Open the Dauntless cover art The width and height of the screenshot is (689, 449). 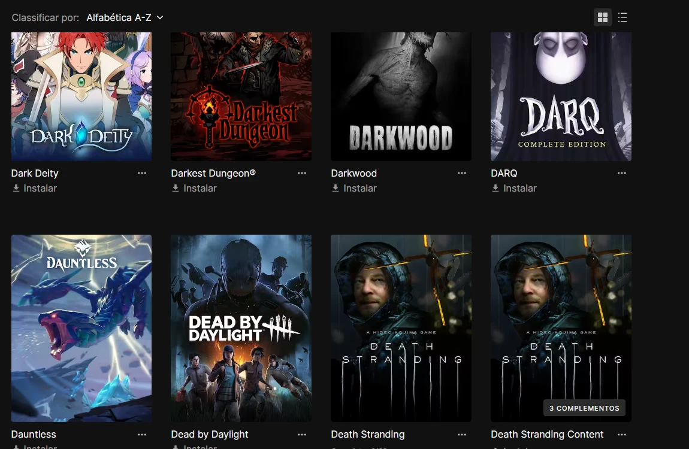[x=81, y=328]
